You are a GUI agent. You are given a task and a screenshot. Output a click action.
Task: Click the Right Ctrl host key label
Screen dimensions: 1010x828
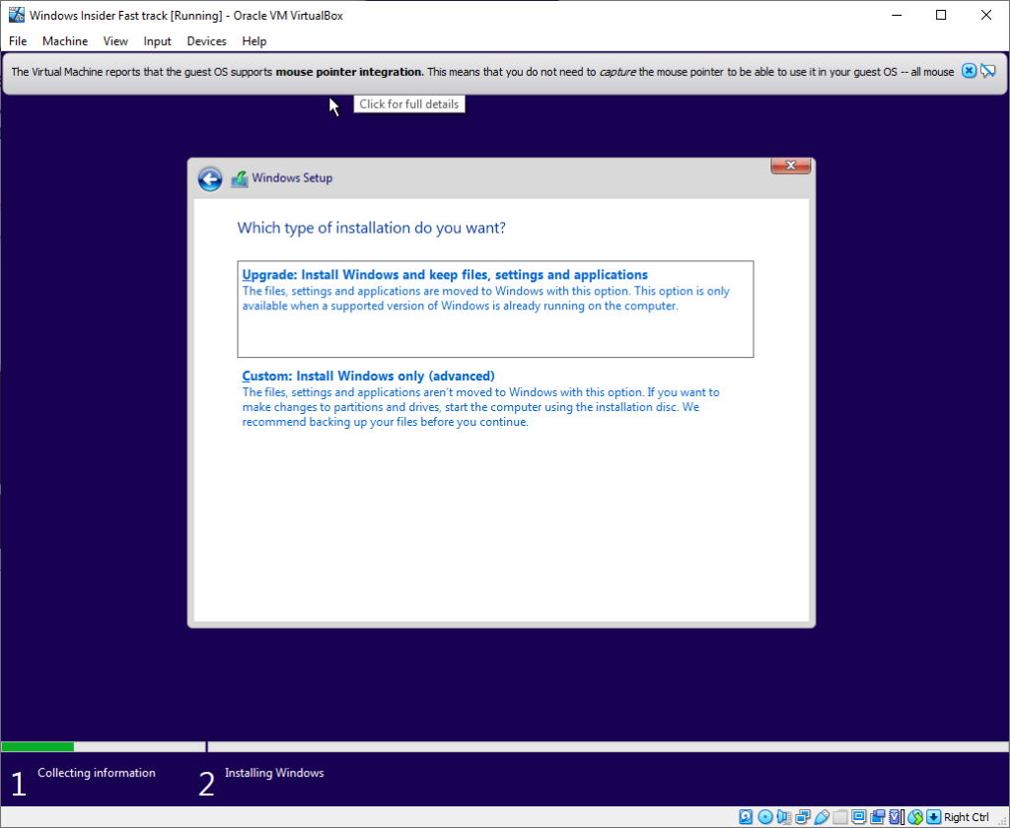point(967,817)
